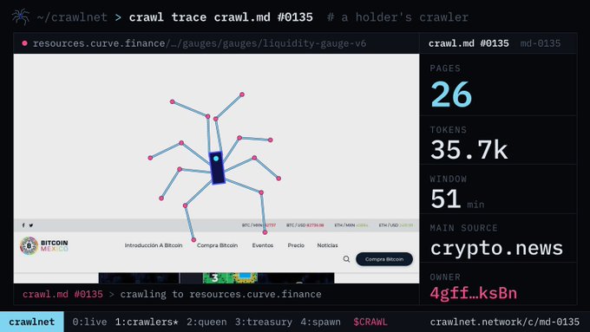Click crawl.md #0135 in status line

62,294
